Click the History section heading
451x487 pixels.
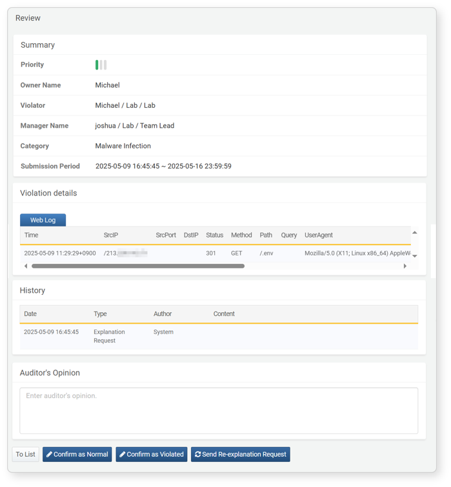pos(32,290)
